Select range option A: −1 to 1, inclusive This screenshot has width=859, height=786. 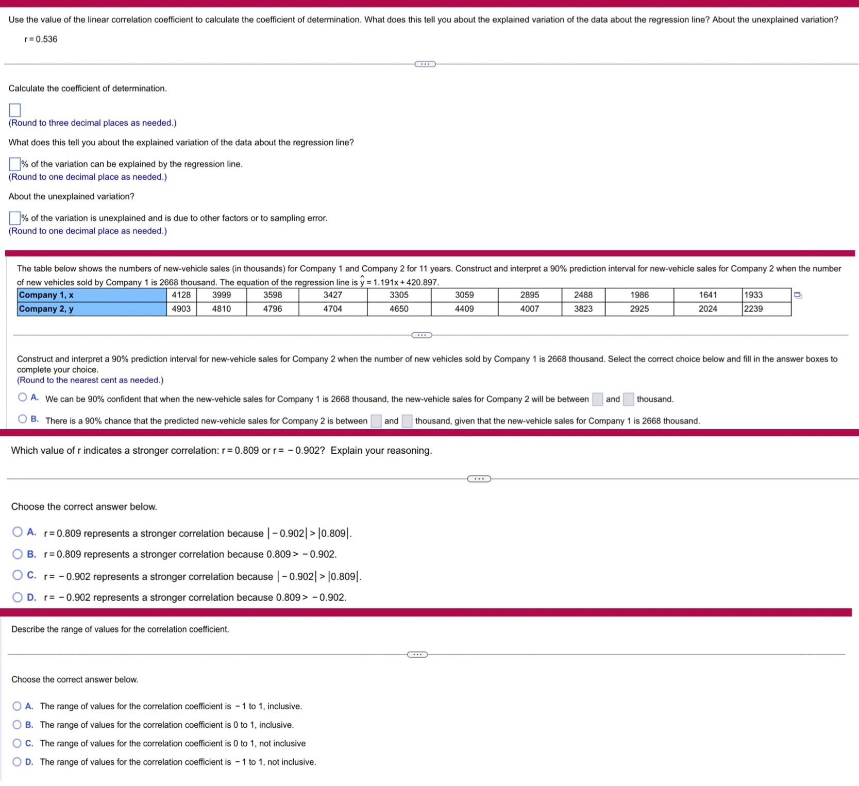point(17,706)
